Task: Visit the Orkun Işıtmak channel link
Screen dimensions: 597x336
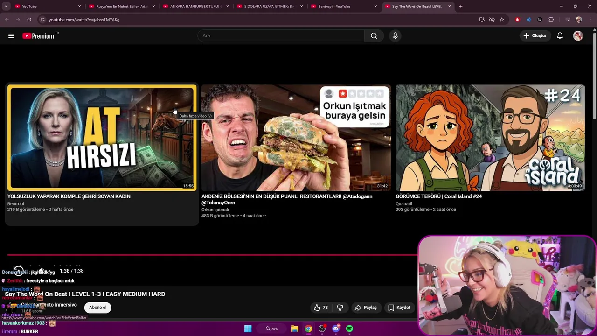Action: click(x=215, y=210)
